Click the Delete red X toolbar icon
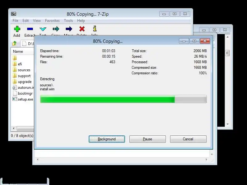The height and width of the screenshot is (185, 247). 82,29
